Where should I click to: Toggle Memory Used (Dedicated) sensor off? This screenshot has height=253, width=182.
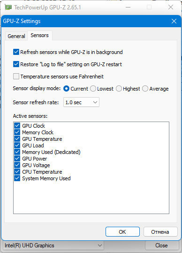[17, 152]
